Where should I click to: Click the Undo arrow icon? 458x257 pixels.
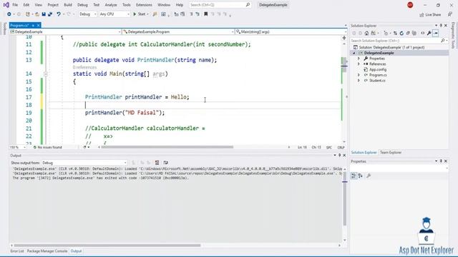coord(59,14)
